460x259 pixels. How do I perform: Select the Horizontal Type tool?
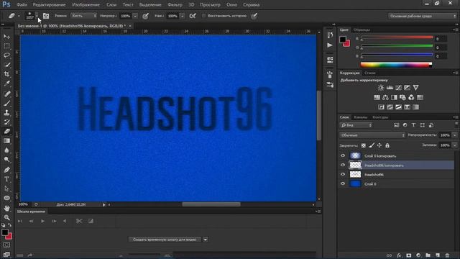(6, 179)
